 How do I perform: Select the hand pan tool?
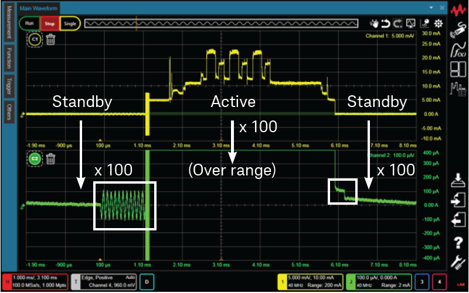coord(374,24)
